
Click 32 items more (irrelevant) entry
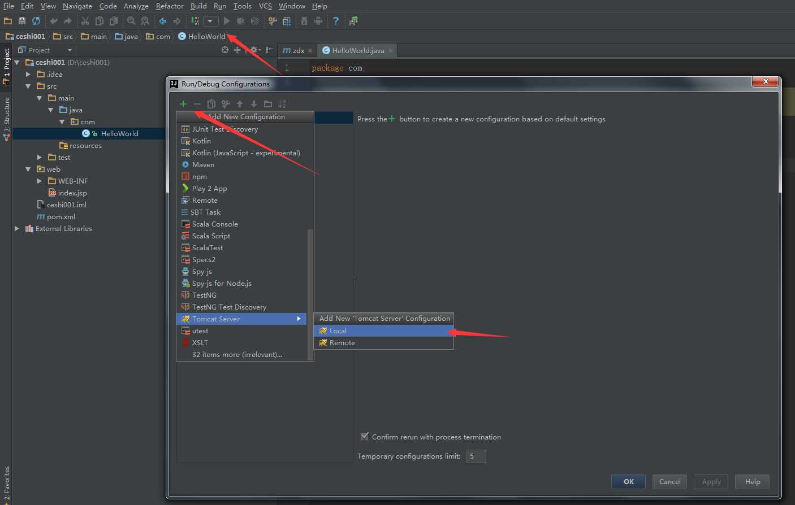[241, 354]
